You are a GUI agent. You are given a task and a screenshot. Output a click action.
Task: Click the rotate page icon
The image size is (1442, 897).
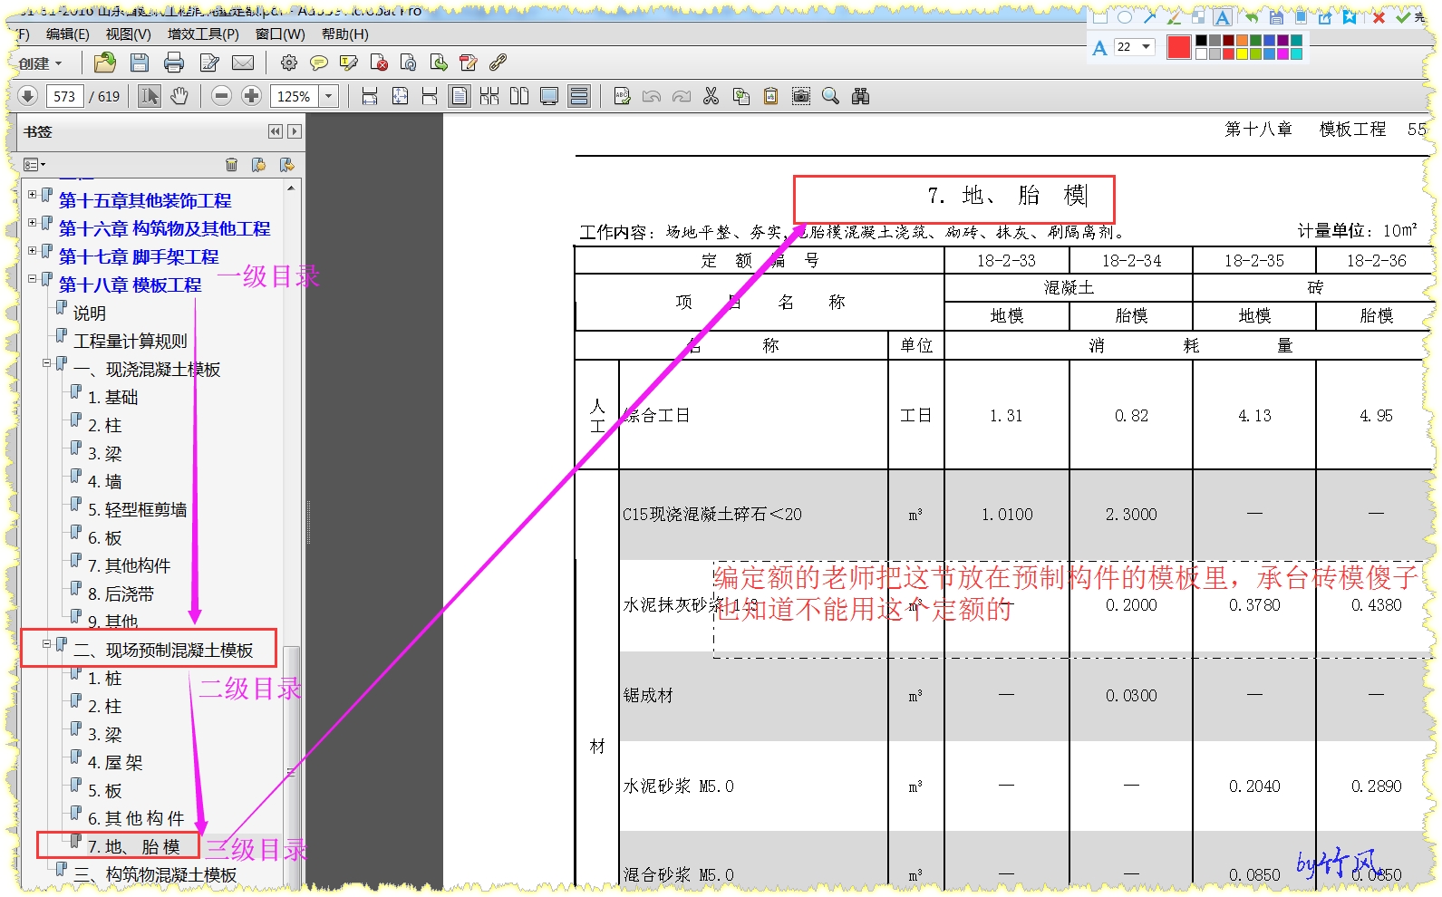click(x=409, y=63)
